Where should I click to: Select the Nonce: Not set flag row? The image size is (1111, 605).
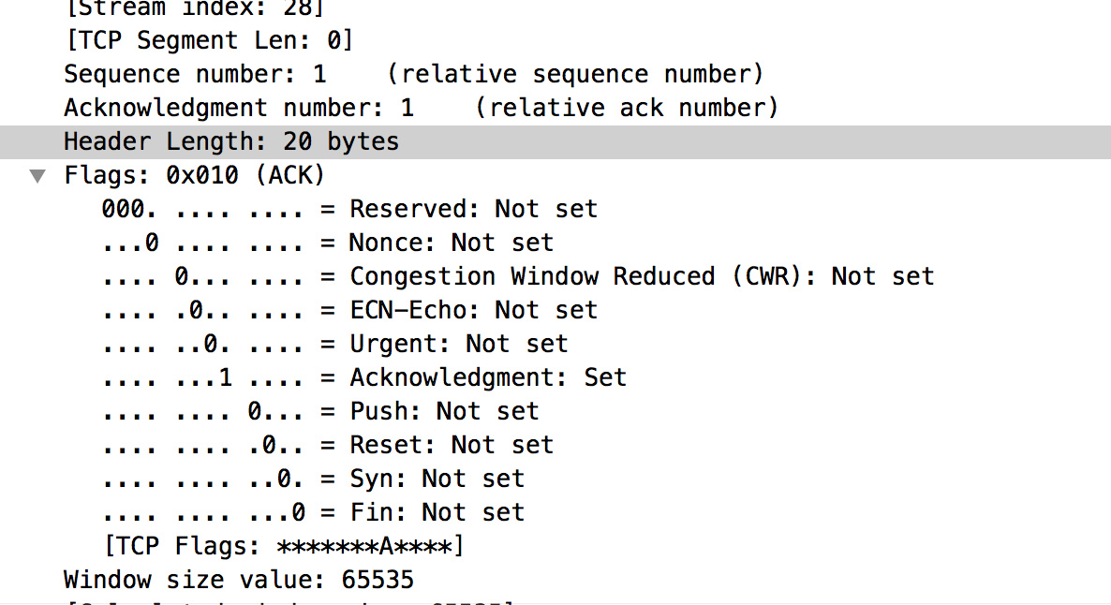click(327, 243)
